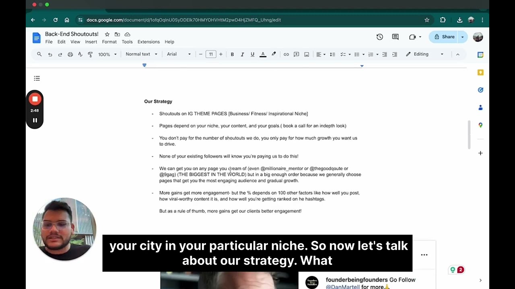Image resolution: width=515 pixels, height=289 pixels.
Task: Toggle italic formatting
Action: [242, 54]
